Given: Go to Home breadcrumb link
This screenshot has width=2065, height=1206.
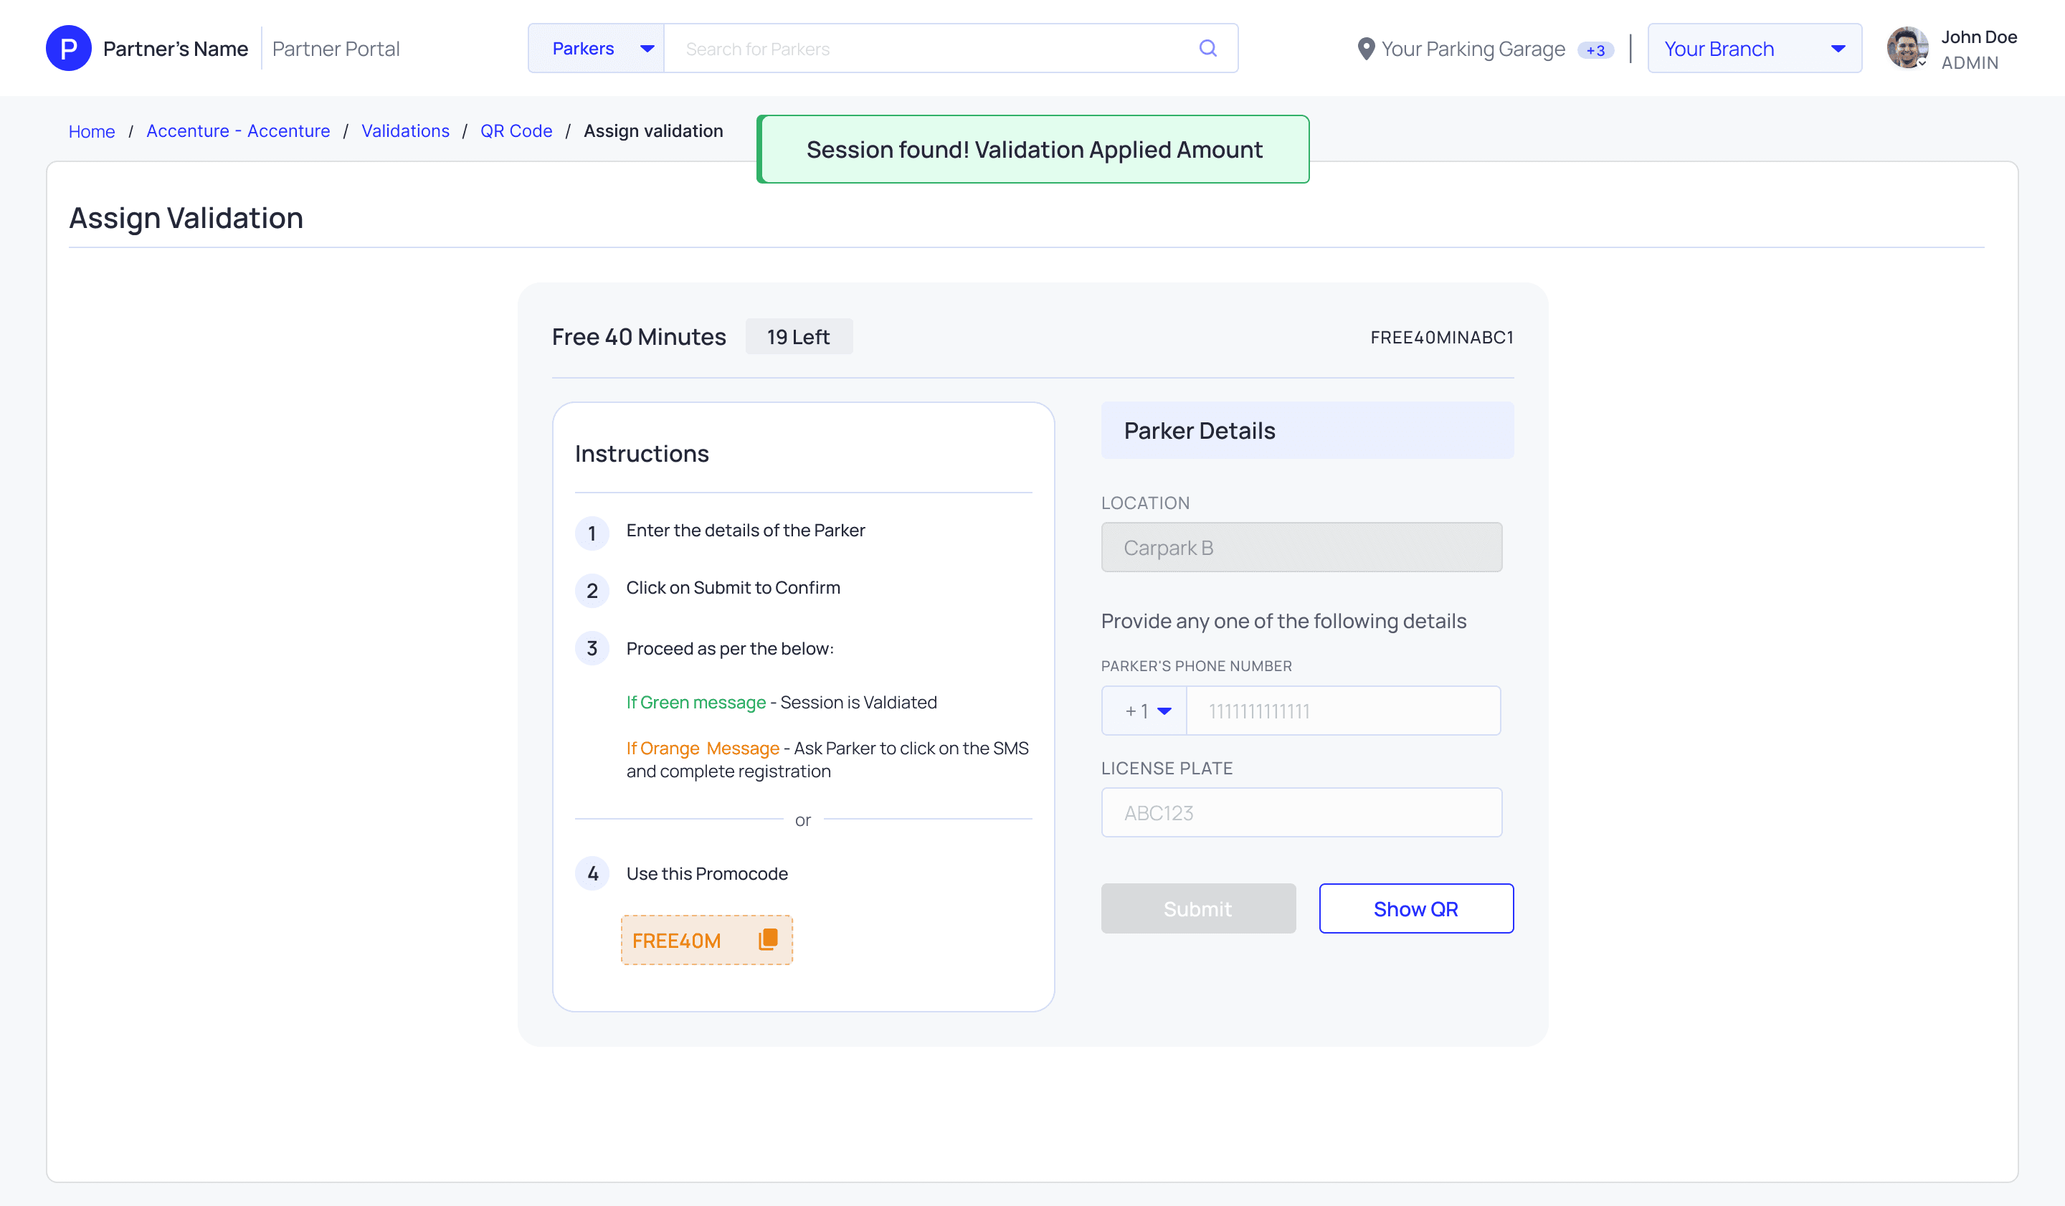Looking at the screenshot, I should point(92,131).
